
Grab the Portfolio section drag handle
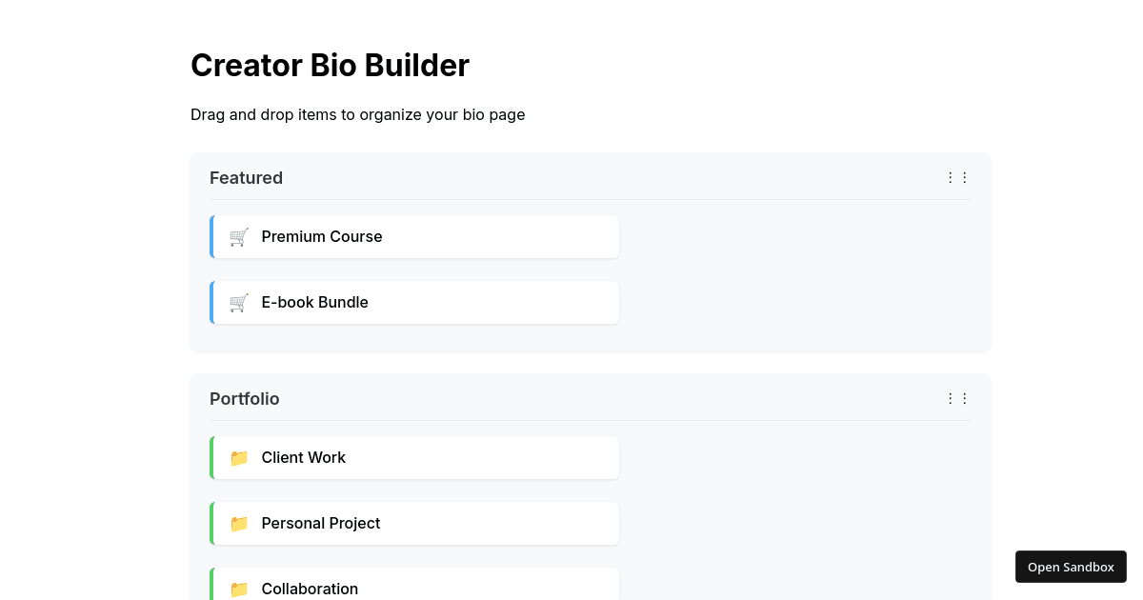(x=957, y=399)
